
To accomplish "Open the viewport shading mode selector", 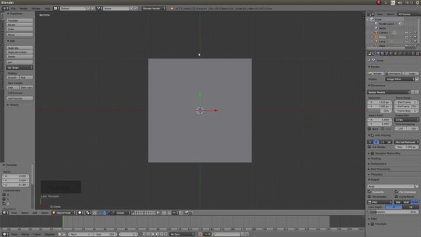I will coord(80,213).
